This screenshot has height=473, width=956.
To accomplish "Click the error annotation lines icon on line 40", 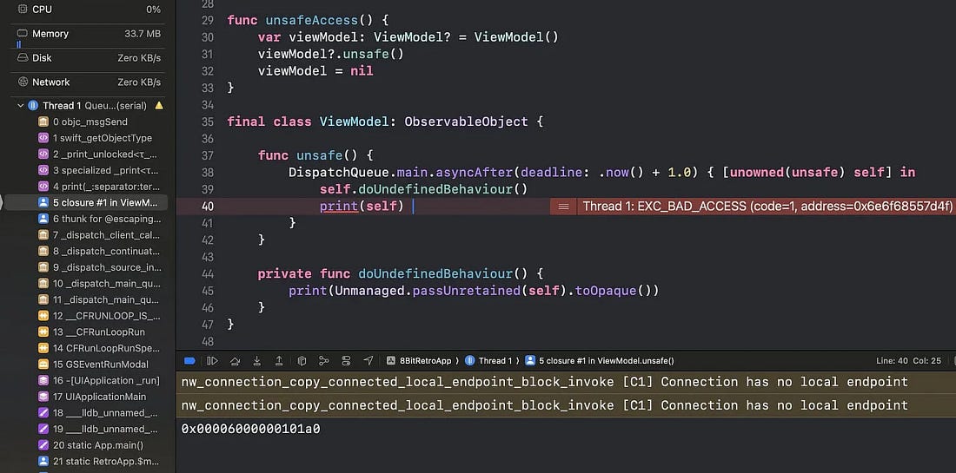I will [563, 207].
